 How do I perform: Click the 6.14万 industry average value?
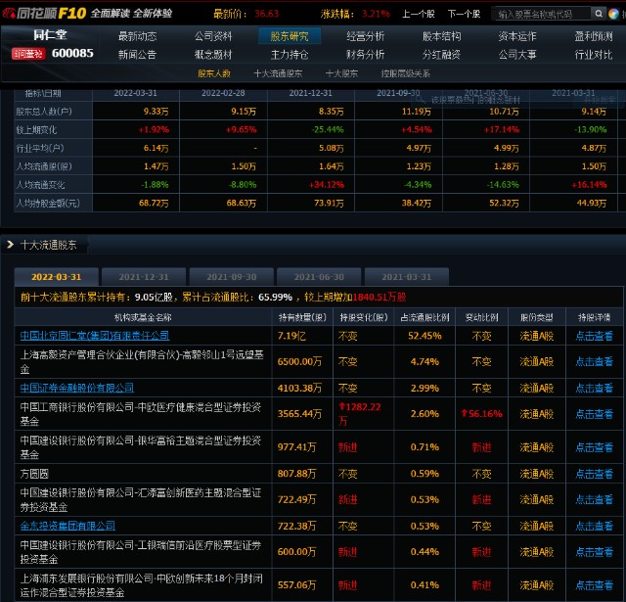pyautogui.click(x=156, y=148)
